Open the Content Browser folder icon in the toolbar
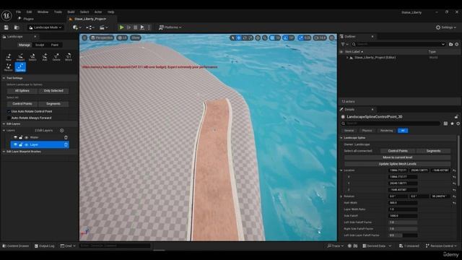 point(17,27)
